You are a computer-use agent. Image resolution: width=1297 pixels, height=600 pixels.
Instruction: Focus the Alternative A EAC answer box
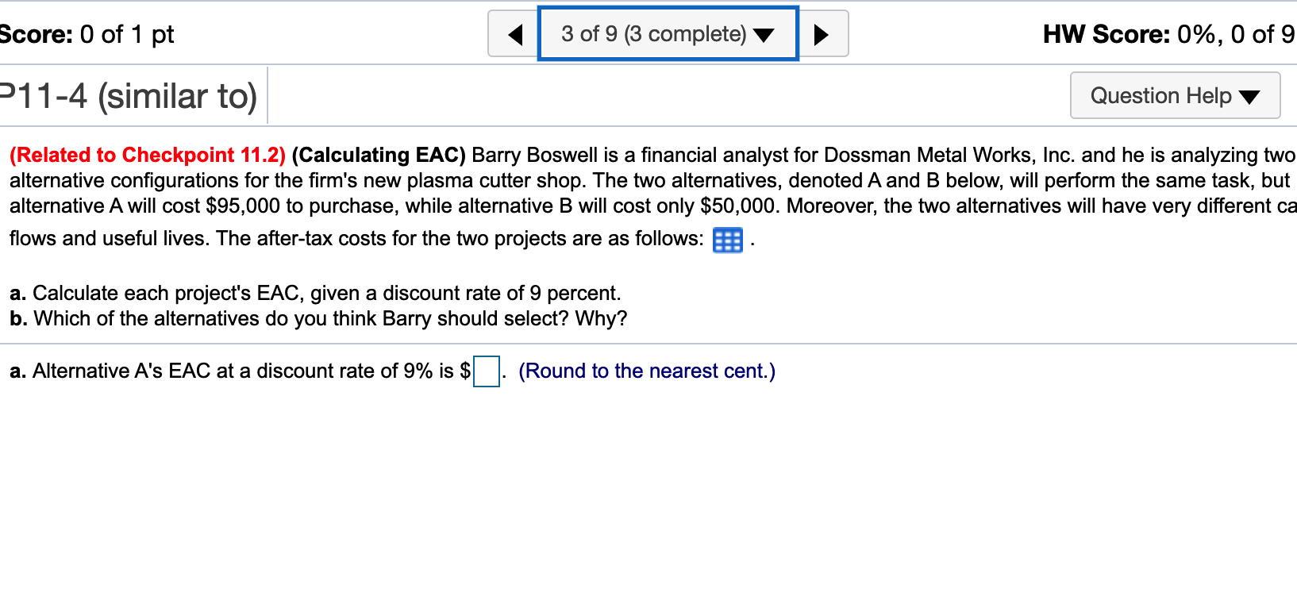pos(486,371)
